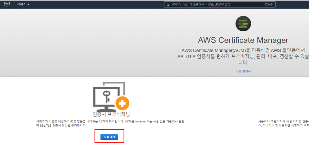Viewport: 309px width, 144px height.
Task: Click the [Alt+S] shortcut hint
Action: click(269, 4)
